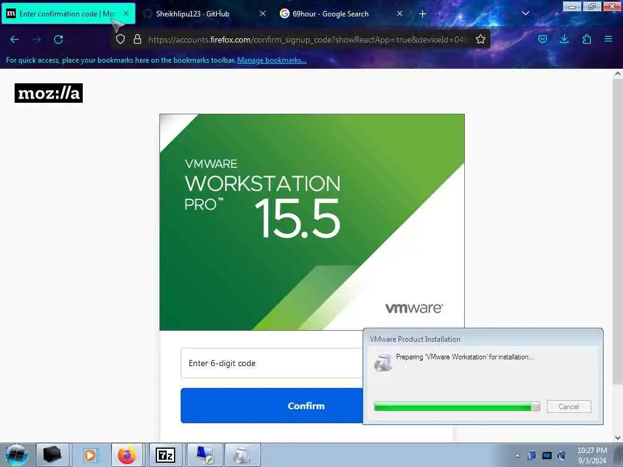The image size is (623, 467).
Task: Open 7-Zip from the taskbar
Action: point(165,455)
